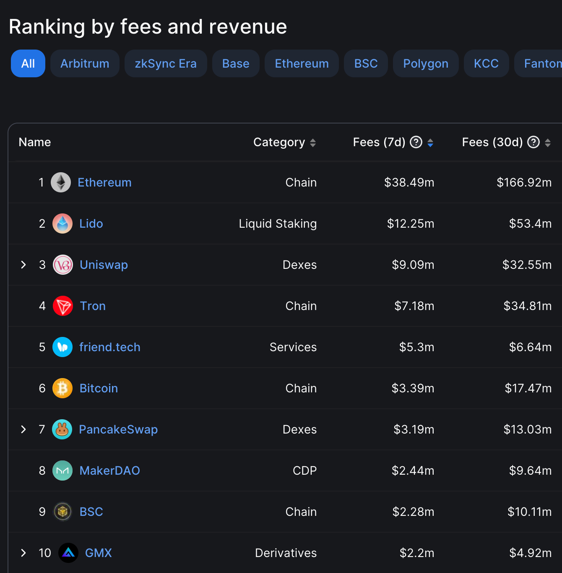The image size is (562, 573).
Task: Sort table by Fees (7d) arrows
Action: tap(430, 143)
